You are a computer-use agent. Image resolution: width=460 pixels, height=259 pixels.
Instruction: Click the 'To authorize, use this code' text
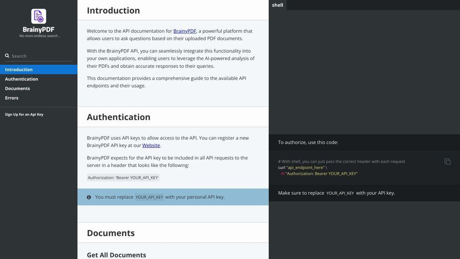tap(308, 142)
